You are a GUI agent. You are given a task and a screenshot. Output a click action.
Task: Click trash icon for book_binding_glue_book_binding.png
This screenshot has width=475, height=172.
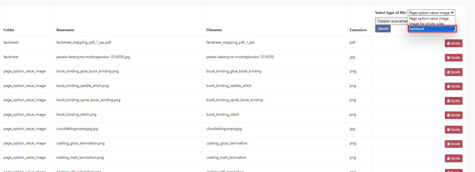[x=448, y=72]
